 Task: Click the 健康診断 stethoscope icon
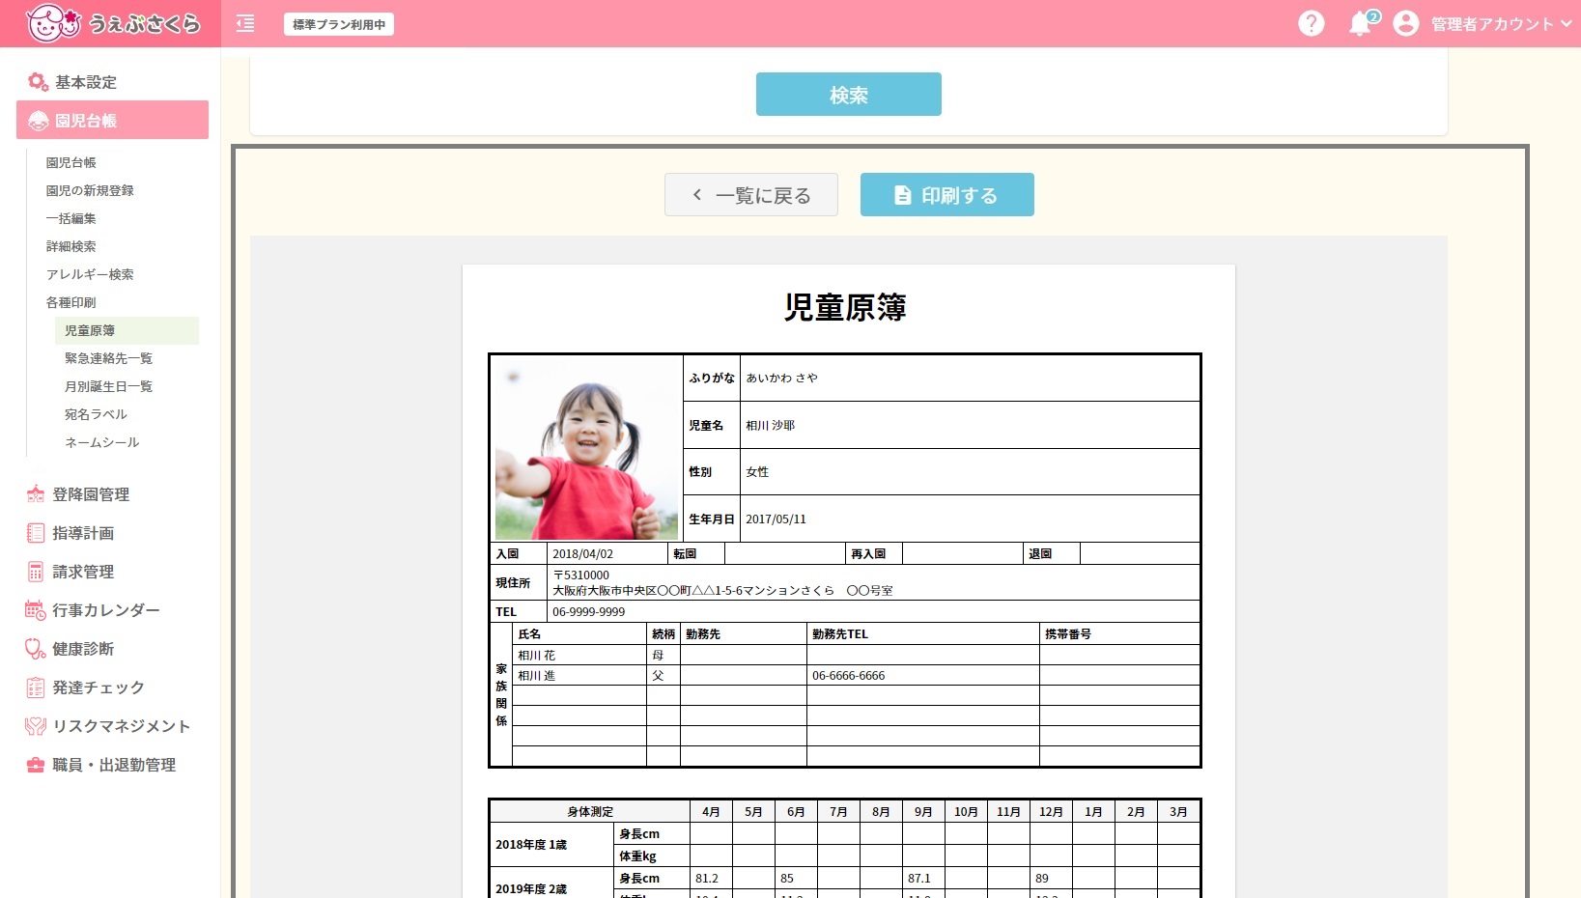[36, 649]
